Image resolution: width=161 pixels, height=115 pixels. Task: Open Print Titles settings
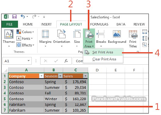pyautogui.click(x=133, y=39)
